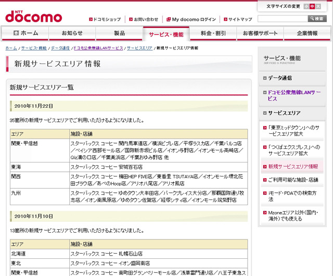Set text size to large (大)
333x276 pixels.
[318, 6]
